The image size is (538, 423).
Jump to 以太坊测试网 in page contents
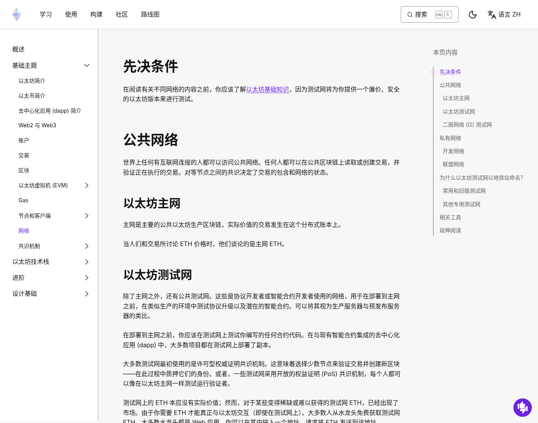click(x=459, y=112)
